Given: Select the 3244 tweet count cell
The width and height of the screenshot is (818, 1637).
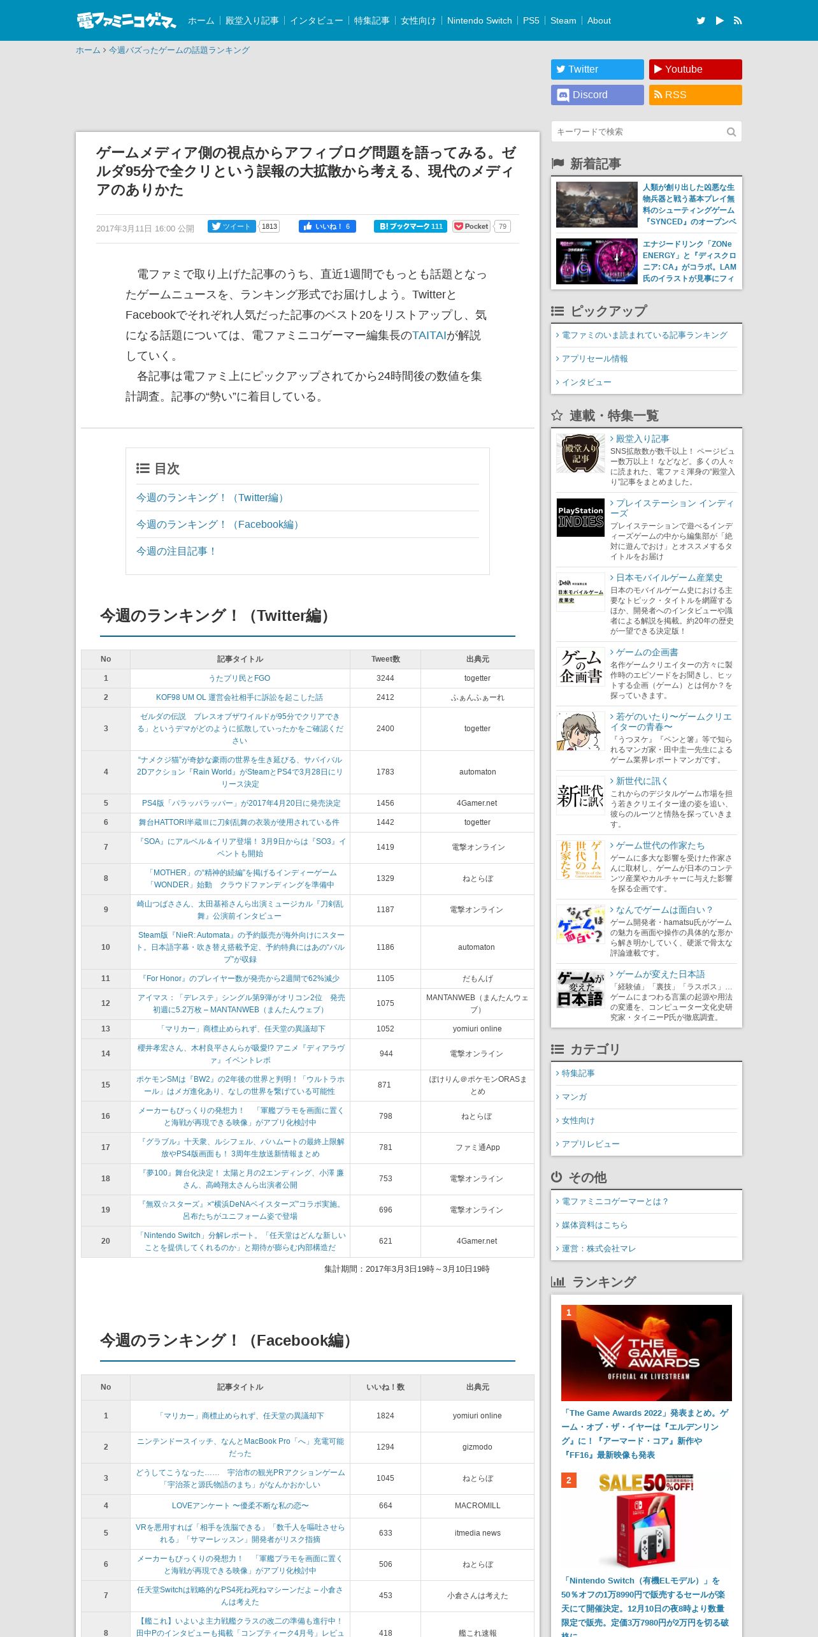Looking at the screenshot, I should coord(385,678).
